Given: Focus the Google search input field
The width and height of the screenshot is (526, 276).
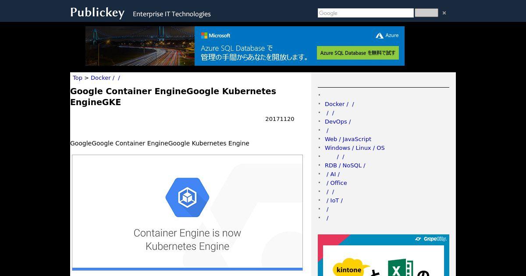Looking at the screenshot, I should tap(366, 13).
